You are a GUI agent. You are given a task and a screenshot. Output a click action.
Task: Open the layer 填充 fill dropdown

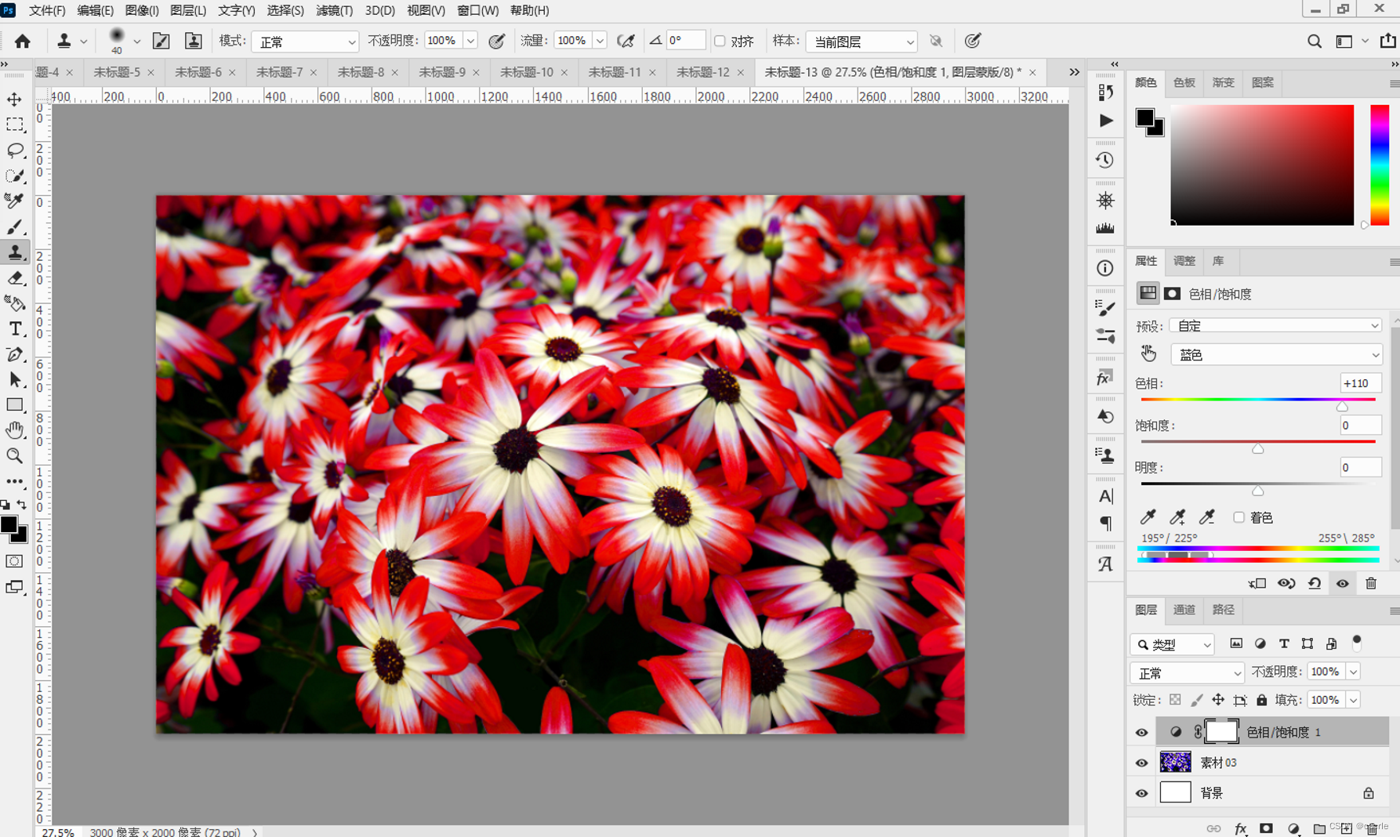[x=1353, y=700]
